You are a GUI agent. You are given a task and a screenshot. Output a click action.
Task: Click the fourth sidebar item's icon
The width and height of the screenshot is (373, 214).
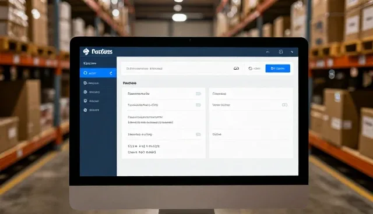coord(85,101)
